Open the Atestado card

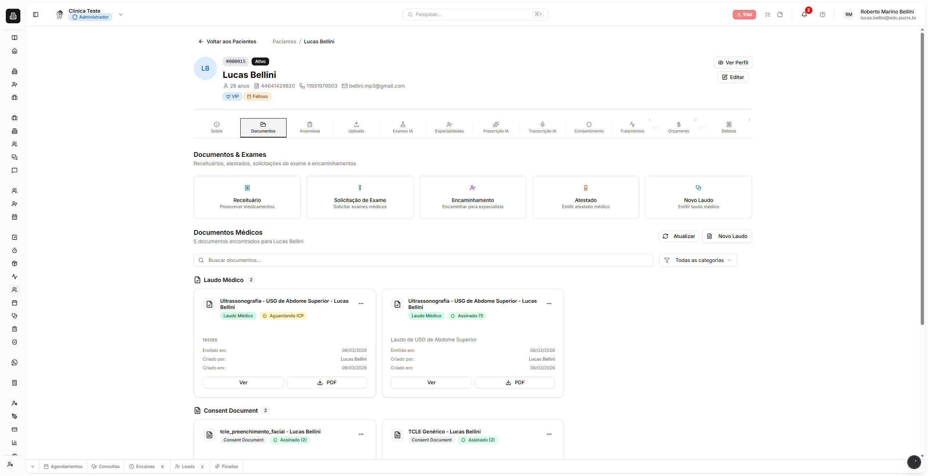click(585, 197)
